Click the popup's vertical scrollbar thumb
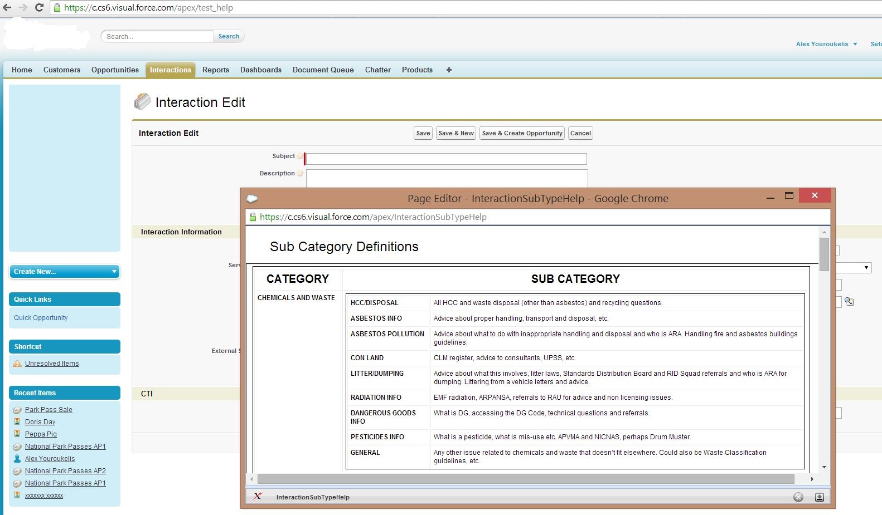 tap(824, 254)
